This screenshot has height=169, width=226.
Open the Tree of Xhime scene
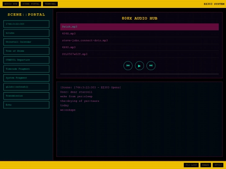tap(26, 51)
